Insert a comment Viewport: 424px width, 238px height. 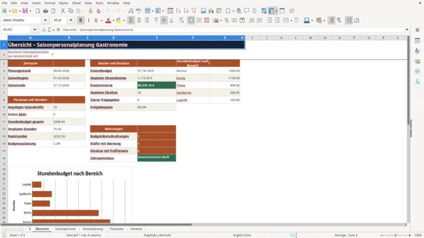click(247, 11)
